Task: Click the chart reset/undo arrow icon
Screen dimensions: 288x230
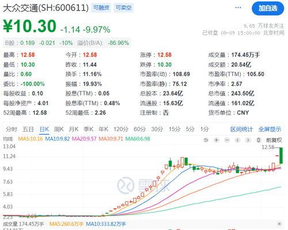Action: (x=206, y=140)
